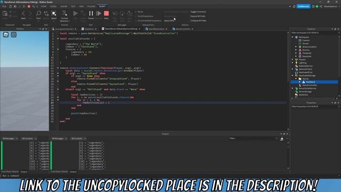341x192 pixels.
Task: Select the Stands folder in Explorer
Action: pos(305,79)
